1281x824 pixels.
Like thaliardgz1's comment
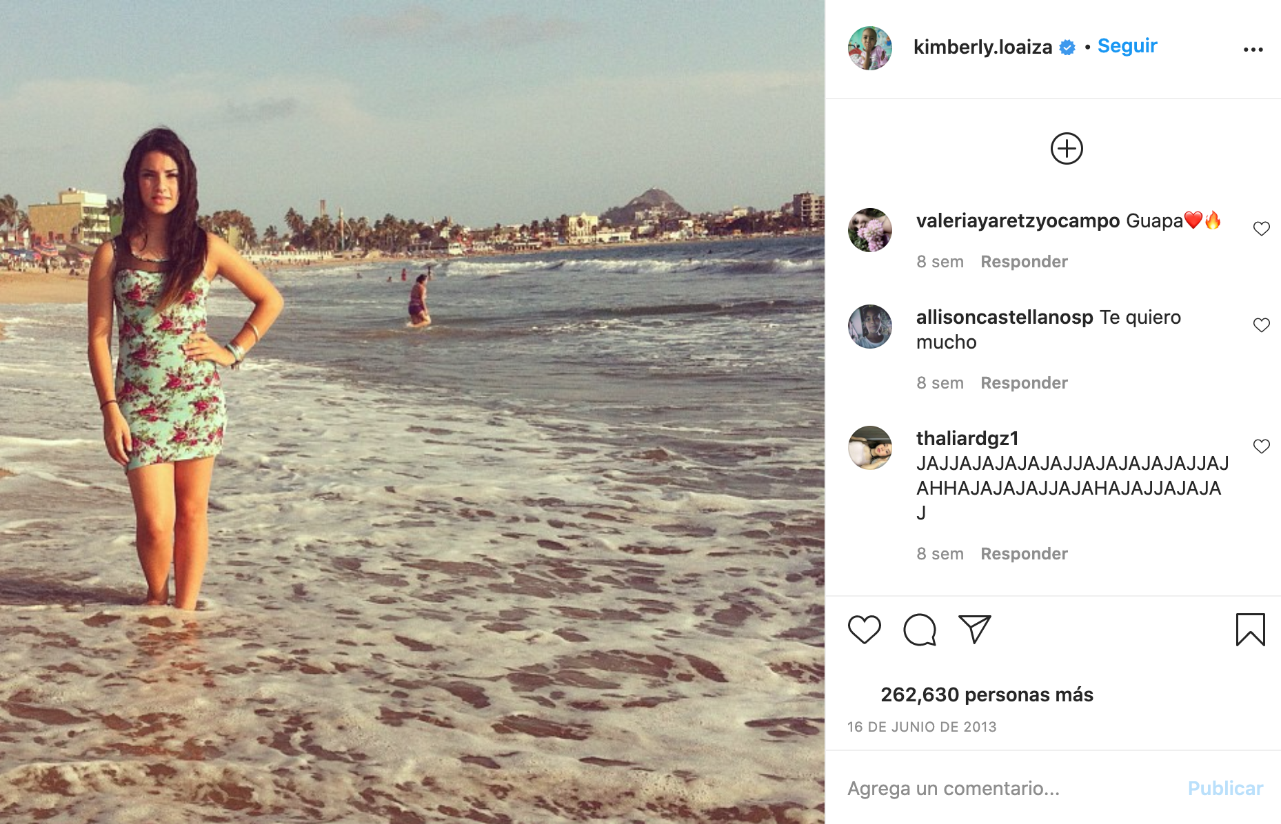[x=1261, y=446]
